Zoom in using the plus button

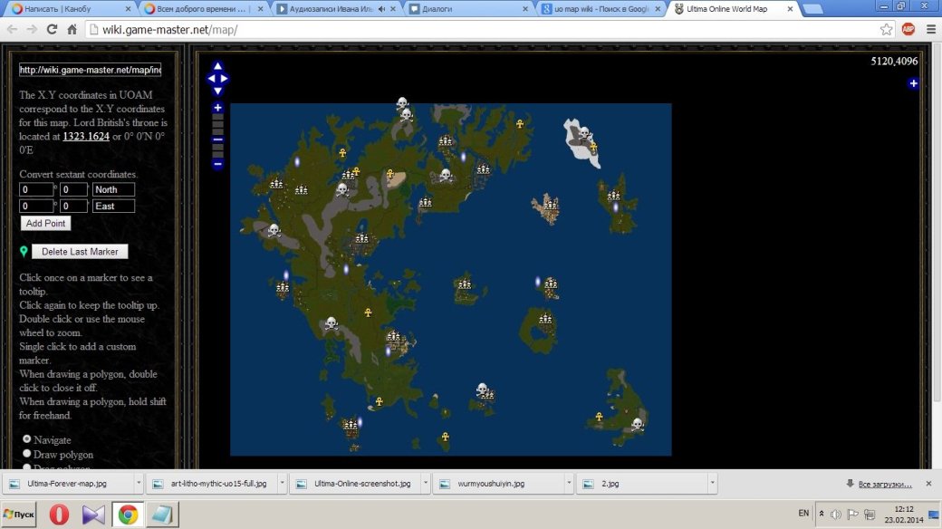click(x=217, y=108)
